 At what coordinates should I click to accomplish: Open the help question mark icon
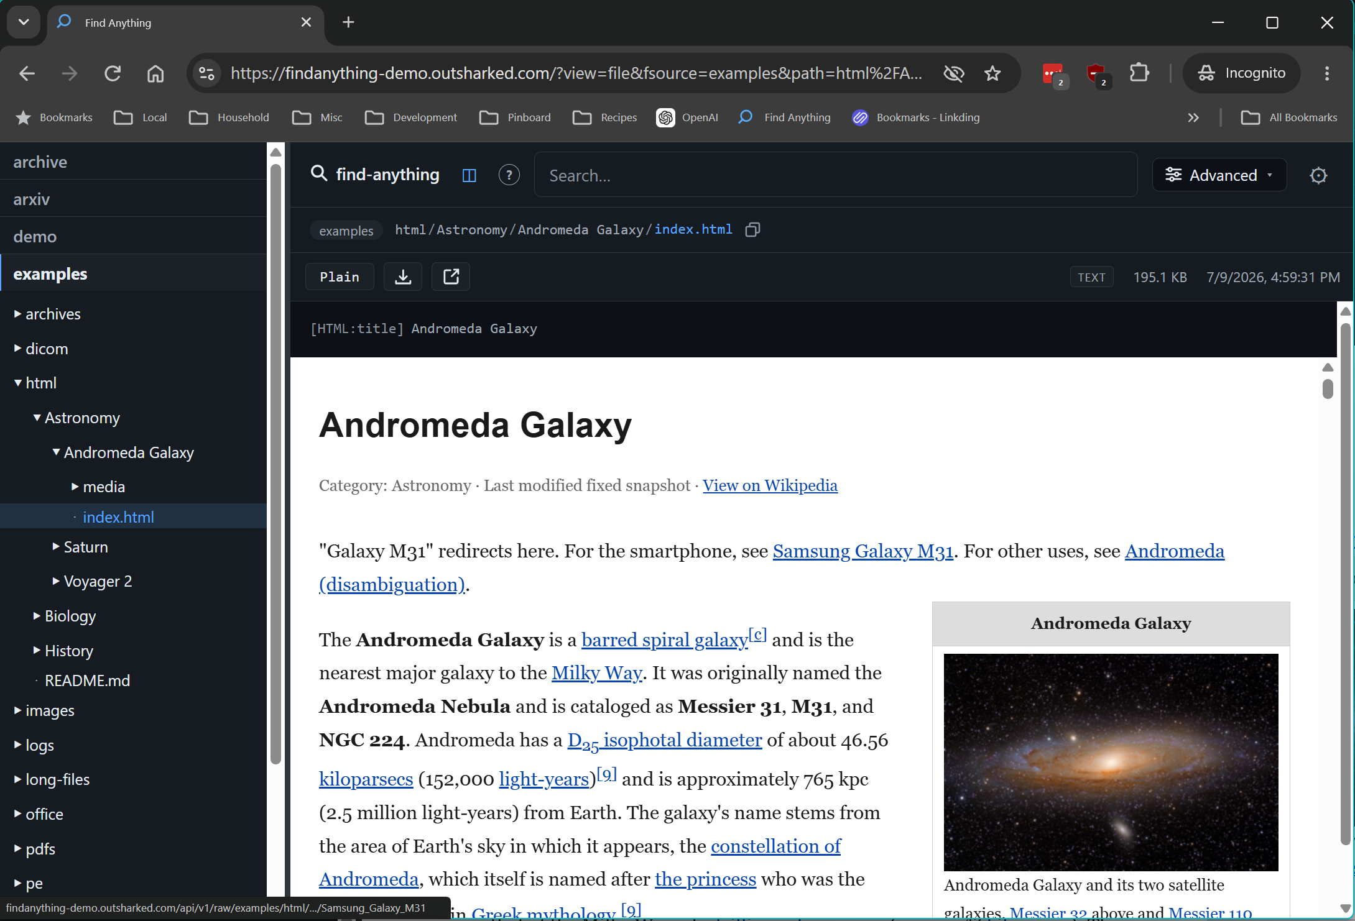point(509,175)
